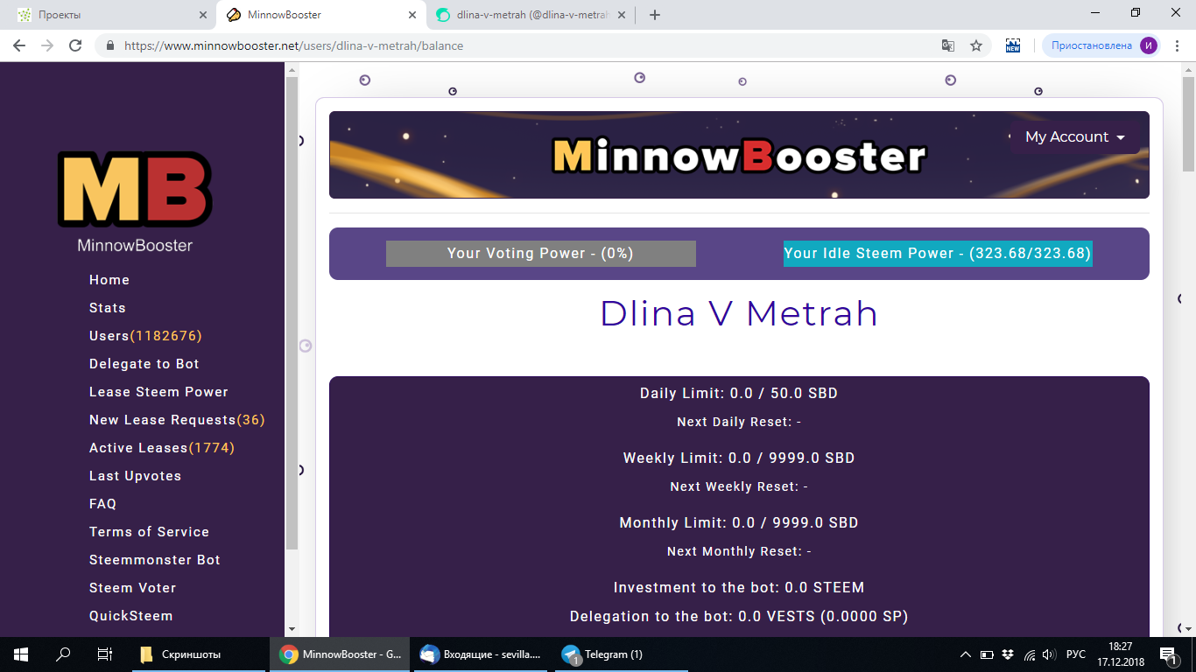Screen dimensions: 1196x672
Task: Click the Weekly Limit: 0.0 / 9999.0 SBD text
Action: tap(739, 458)
